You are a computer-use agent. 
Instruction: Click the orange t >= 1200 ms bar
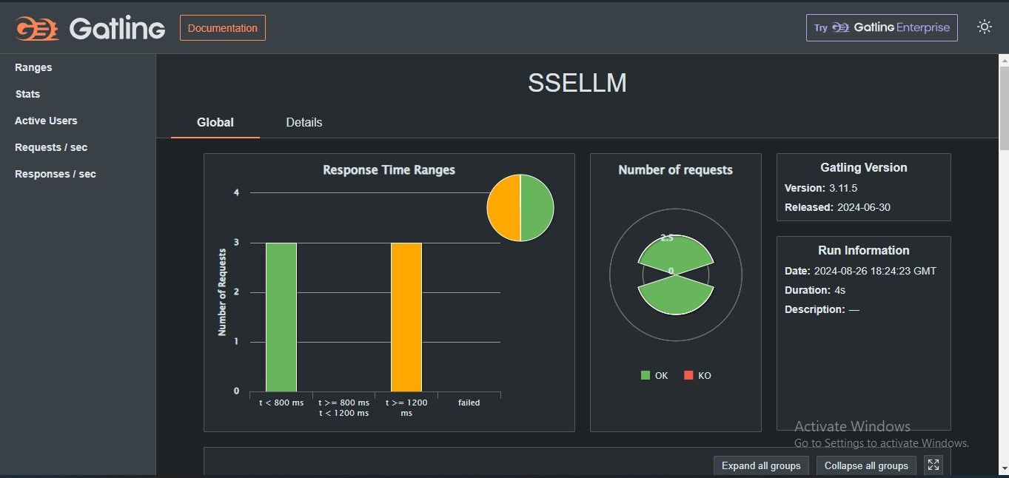(406, 317)
